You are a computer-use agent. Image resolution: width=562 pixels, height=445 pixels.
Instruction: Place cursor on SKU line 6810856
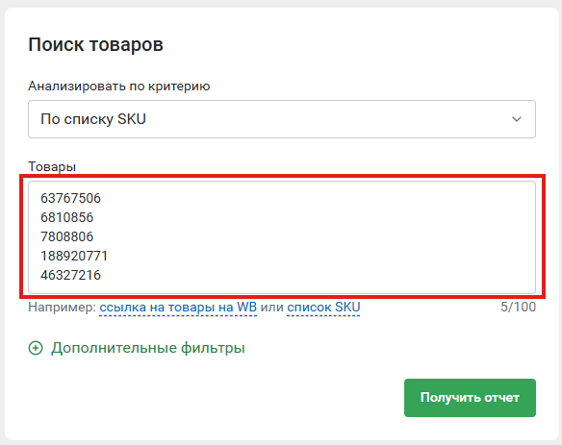67,217
